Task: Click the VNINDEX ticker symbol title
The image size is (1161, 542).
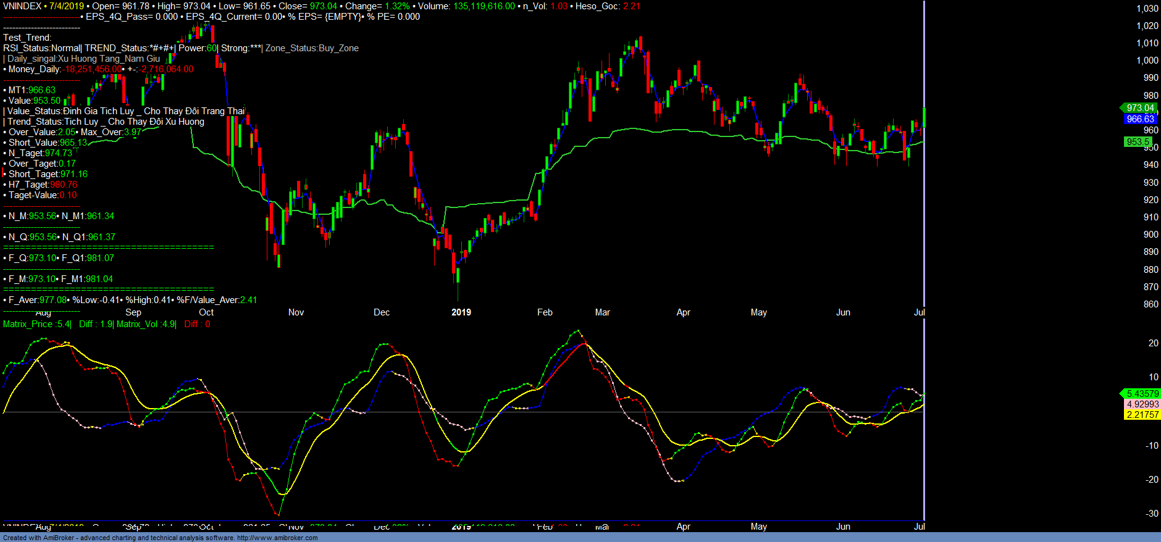Action: click(22, 6)
